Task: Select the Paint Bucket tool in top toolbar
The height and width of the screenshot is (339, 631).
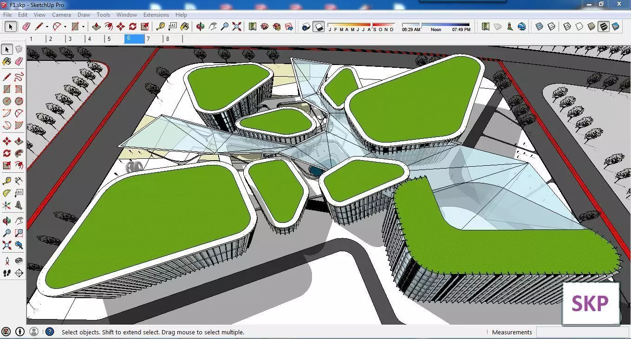Action: coord(185,26)
